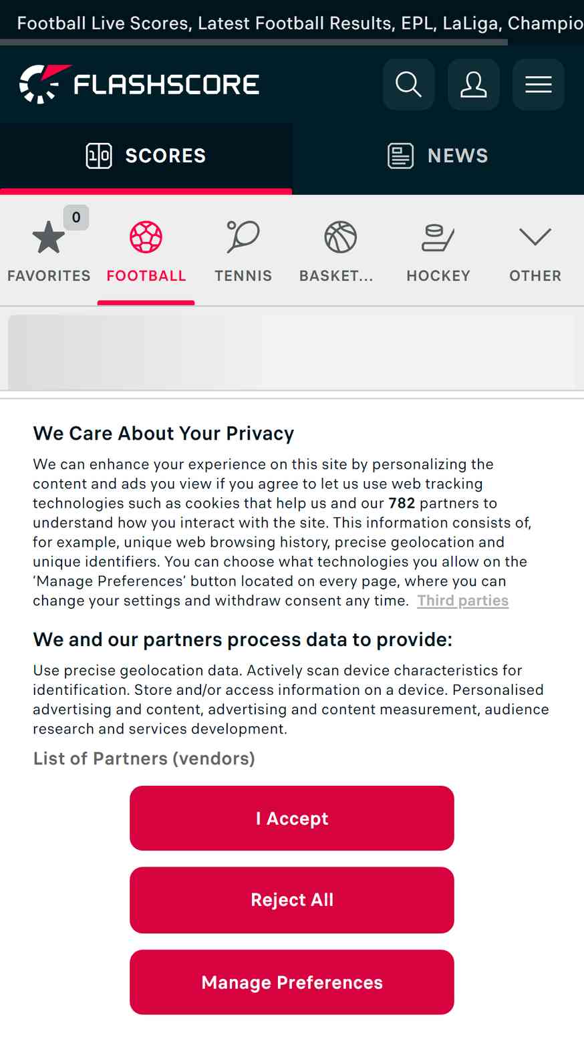Switch to the Scores tab
The width and height of the screenshot is (584, 1039).
(x=146, y=156)
